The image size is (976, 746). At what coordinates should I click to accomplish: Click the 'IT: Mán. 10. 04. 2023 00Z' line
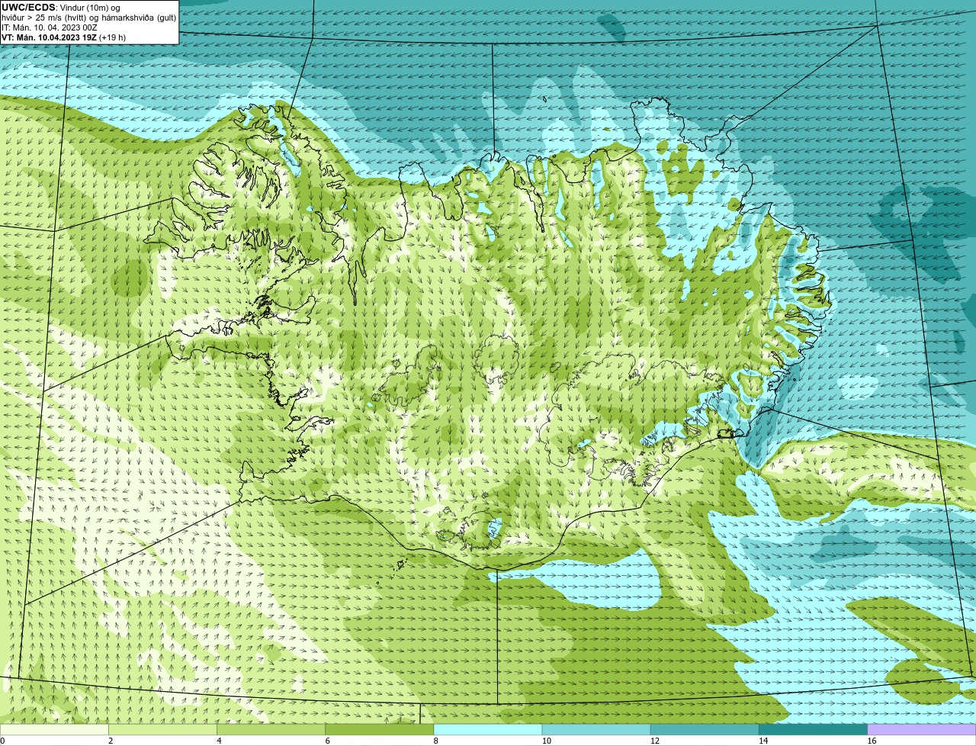click(50, 27)
